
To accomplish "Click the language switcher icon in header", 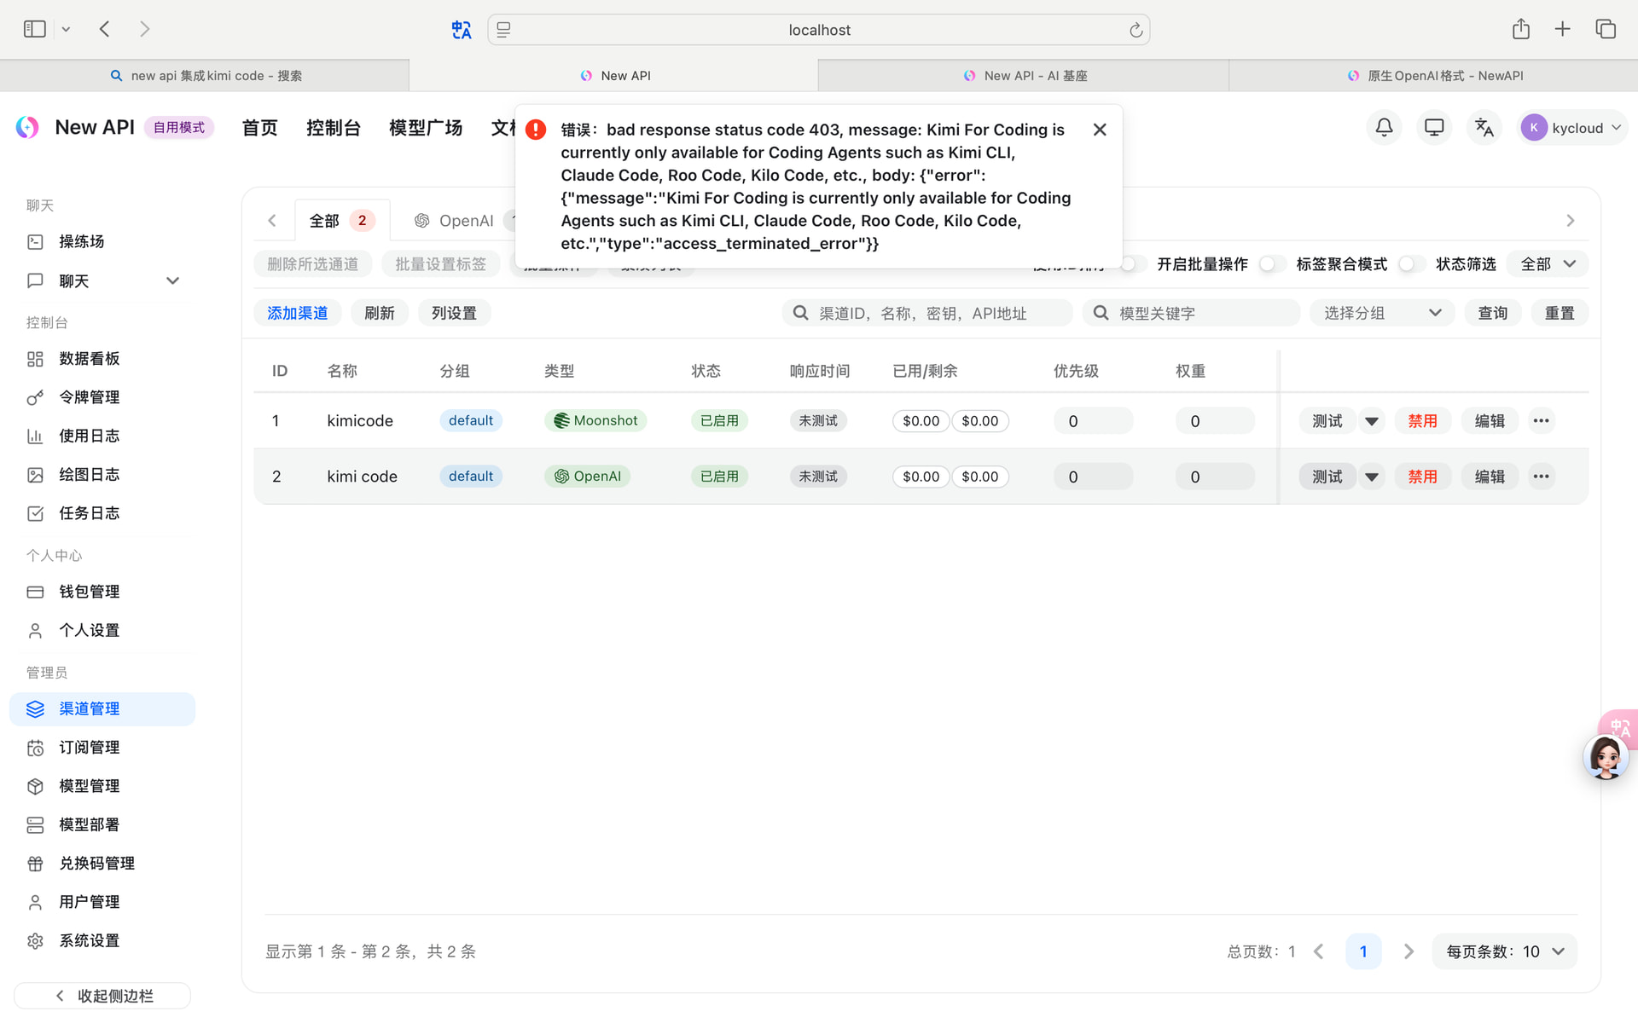I will pos(1484,128).
